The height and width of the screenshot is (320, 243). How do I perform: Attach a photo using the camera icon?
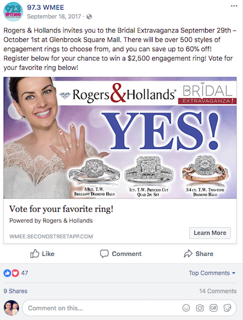(x=200, y=308)
